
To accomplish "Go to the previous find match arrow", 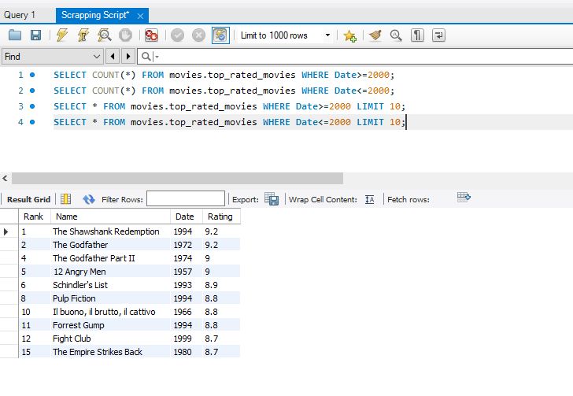I will 113,57.
